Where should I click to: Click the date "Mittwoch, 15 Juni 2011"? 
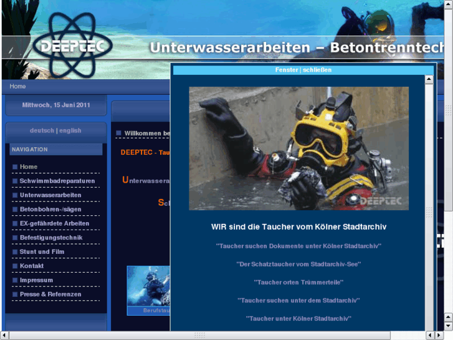click(56, 105)
